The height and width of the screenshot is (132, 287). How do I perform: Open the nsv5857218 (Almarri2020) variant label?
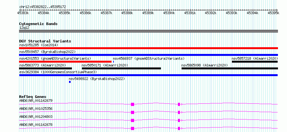pos(255,58)
